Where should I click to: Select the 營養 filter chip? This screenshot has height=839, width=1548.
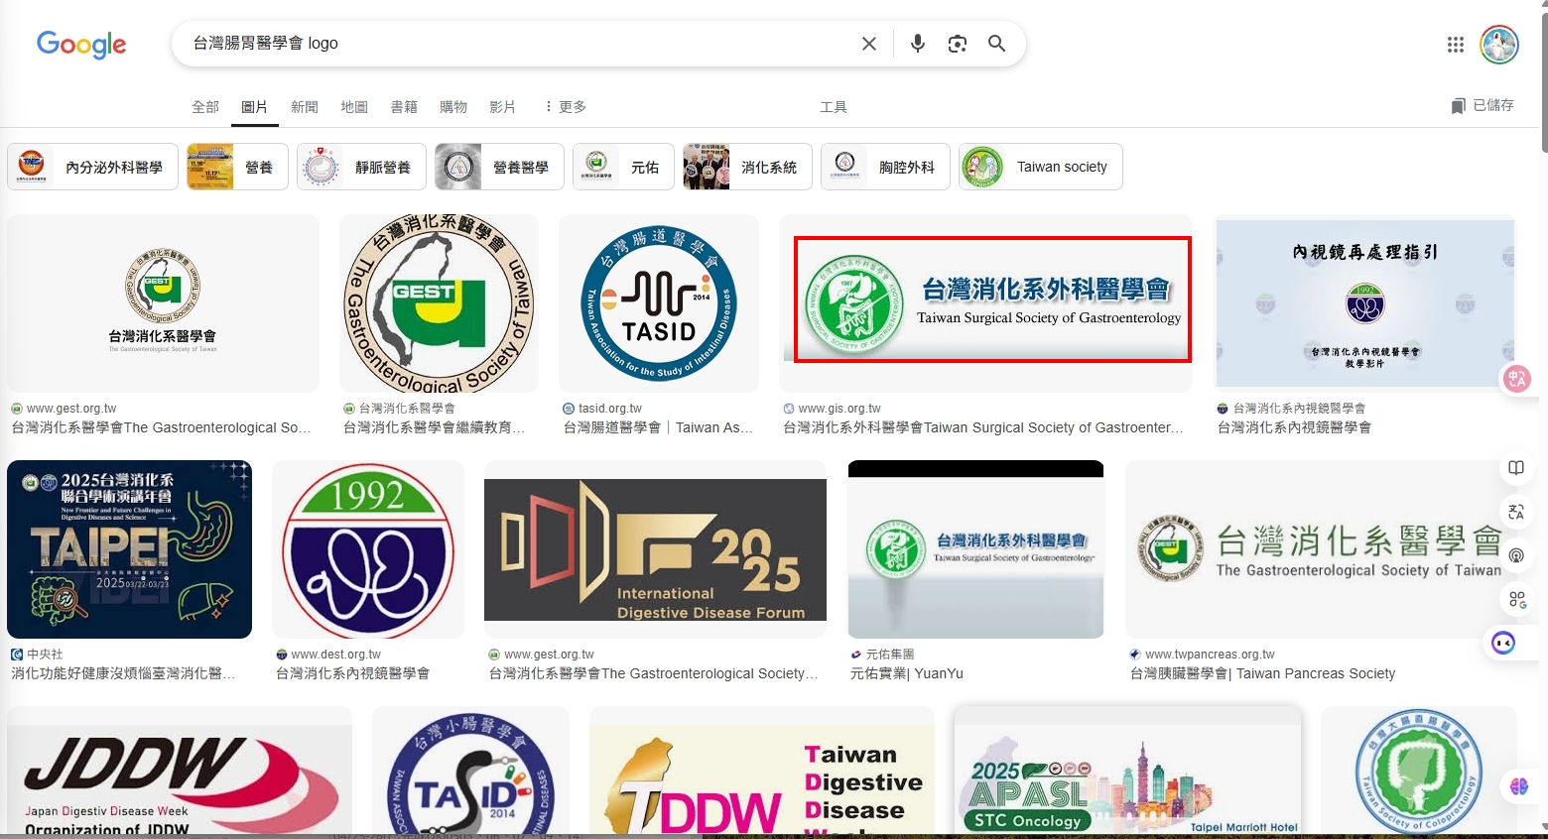pyautogui.click(x=237, y=167)
